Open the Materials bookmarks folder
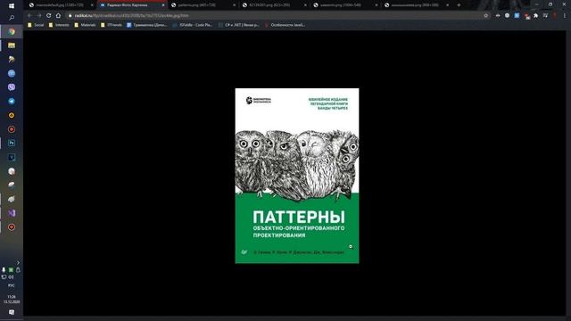This screenshot has width=571, height=321. point(85,25)
